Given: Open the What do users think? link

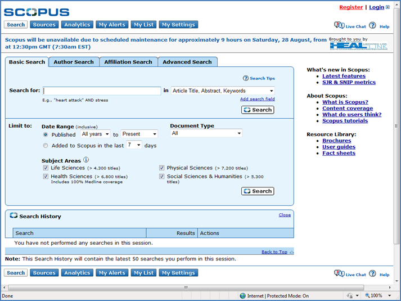Looking at the screenshot, I should point(352,115).
